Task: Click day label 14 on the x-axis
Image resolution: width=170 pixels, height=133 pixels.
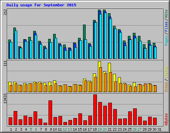Action: [x=75, y=129]
